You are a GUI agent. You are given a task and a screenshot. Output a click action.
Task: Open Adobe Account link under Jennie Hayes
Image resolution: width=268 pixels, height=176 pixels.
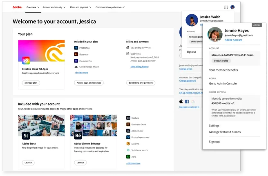pos(233,40)
